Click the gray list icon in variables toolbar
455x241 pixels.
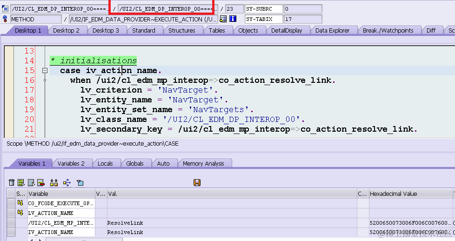(31, 182)
